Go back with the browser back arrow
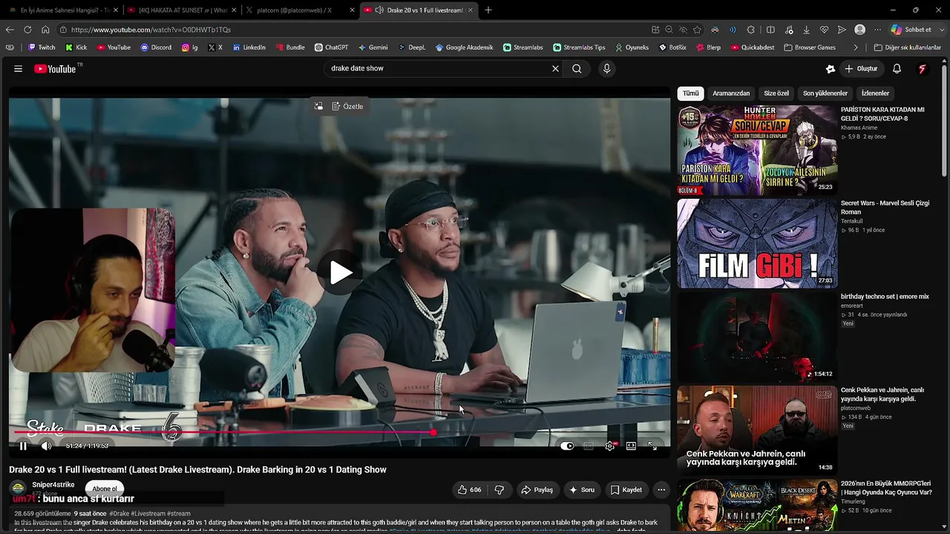 10,30
